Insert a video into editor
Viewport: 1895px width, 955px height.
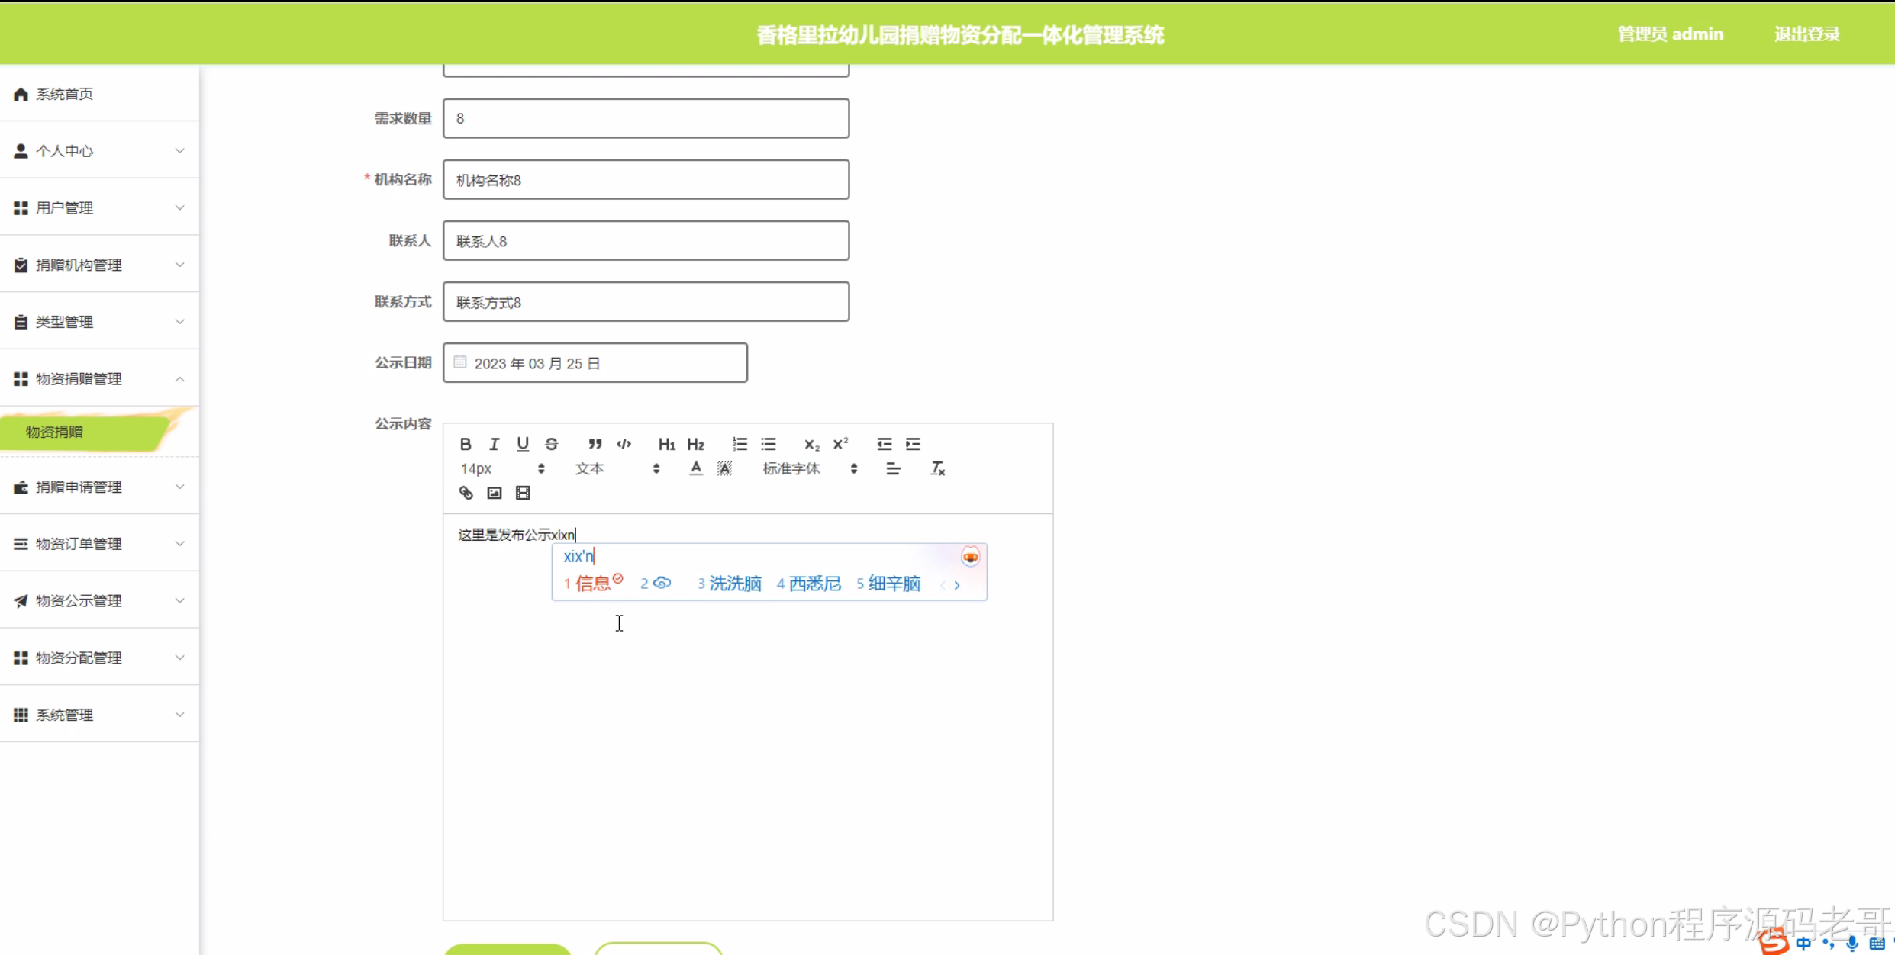coord(523,493)
